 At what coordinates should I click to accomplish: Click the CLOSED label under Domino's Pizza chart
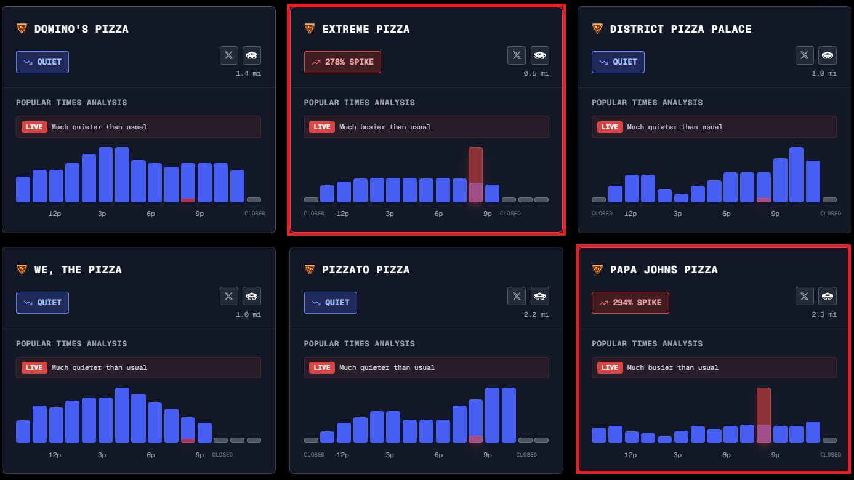click(x=255, y=214)
